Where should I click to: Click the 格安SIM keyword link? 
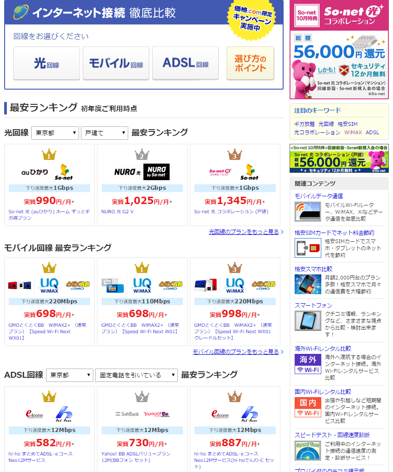(x=348, y=124)
